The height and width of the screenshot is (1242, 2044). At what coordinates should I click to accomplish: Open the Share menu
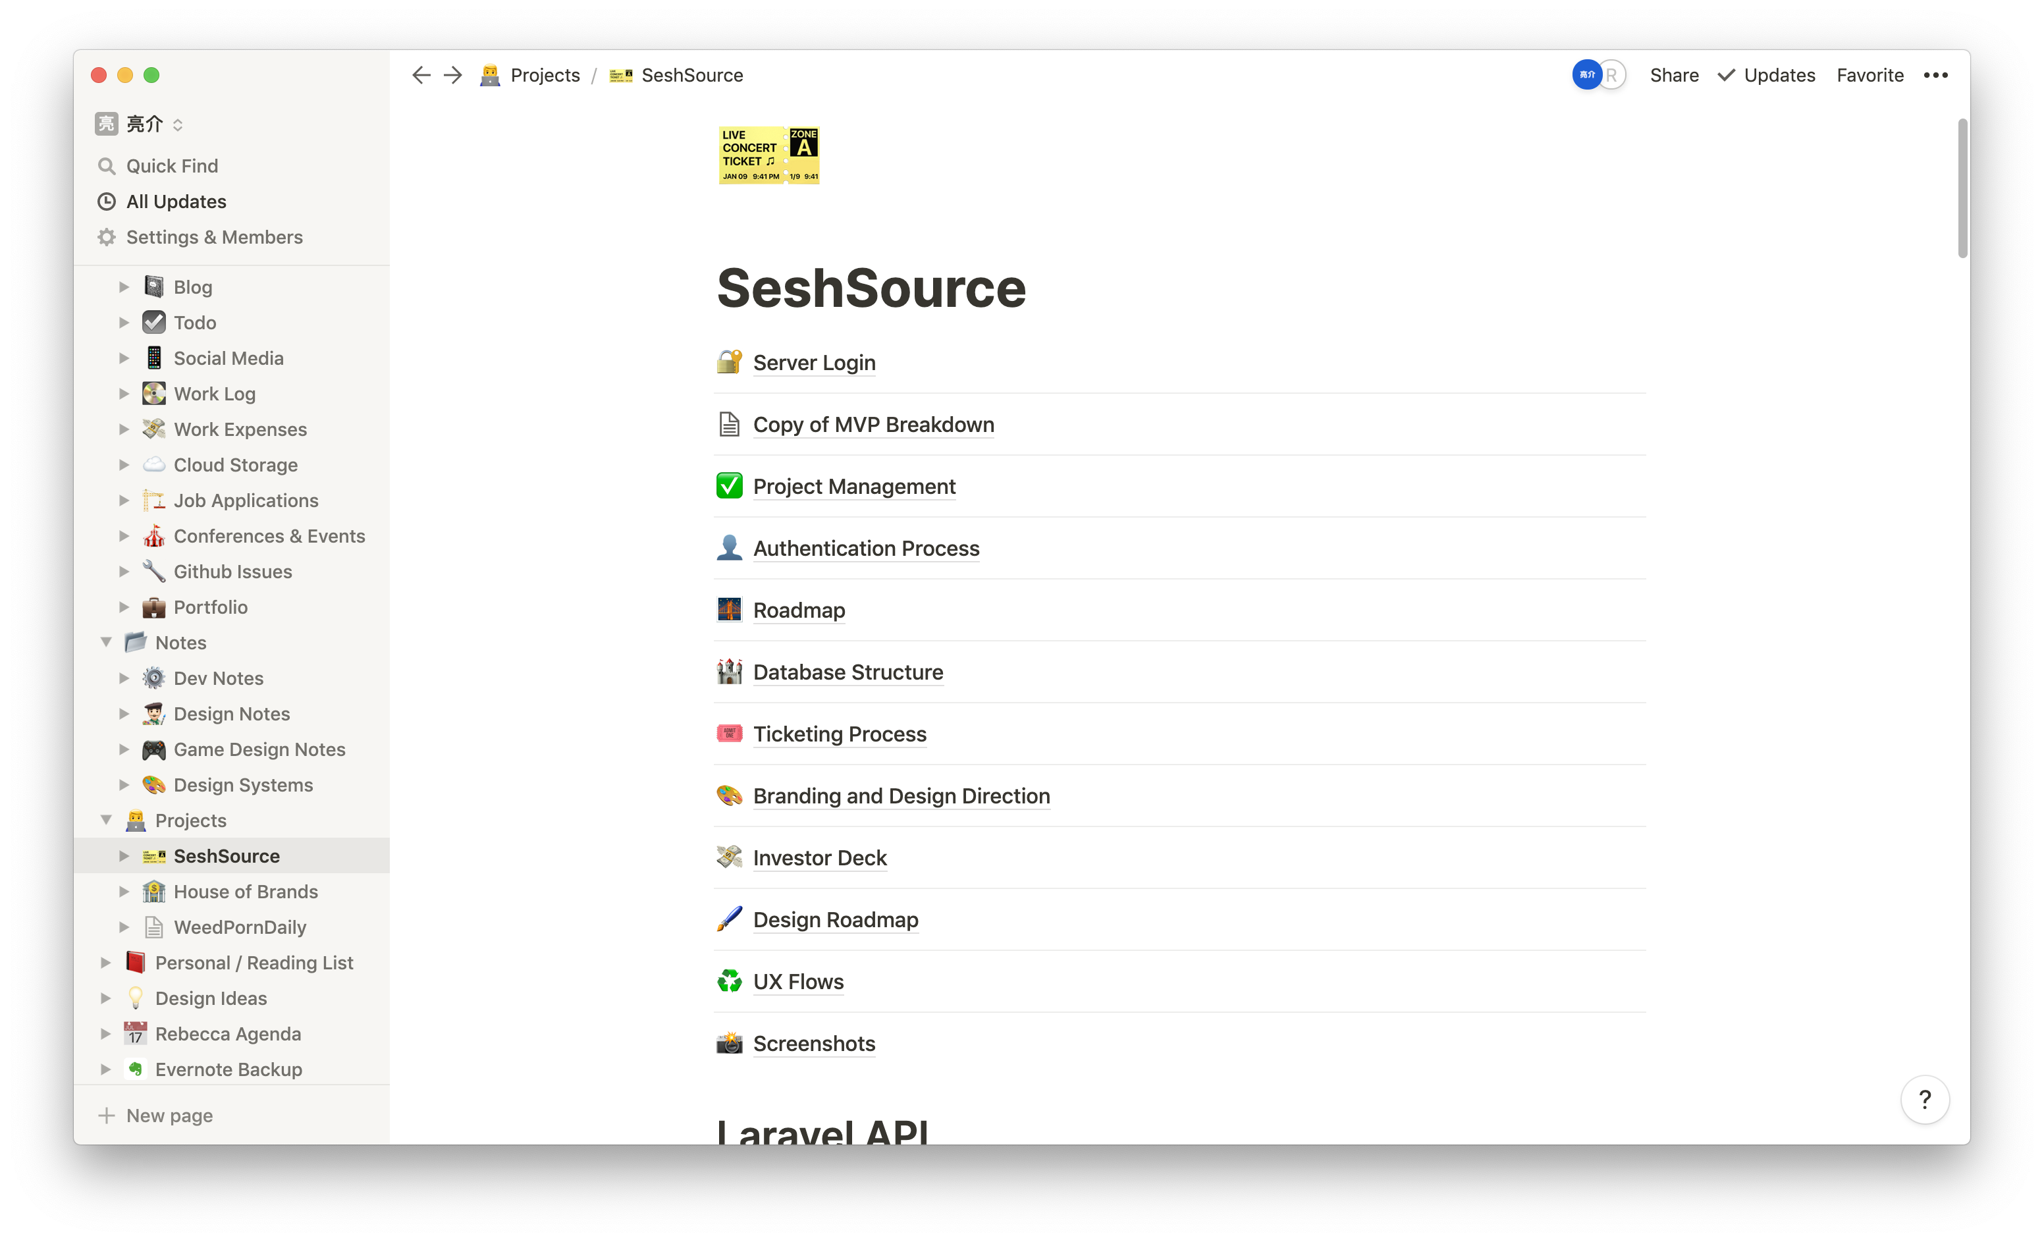(x=1673, y=74)
